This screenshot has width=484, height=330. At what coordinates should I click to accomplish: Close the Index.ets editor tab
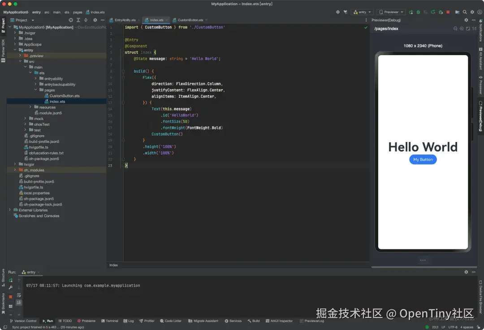click(x=167, y=20)
